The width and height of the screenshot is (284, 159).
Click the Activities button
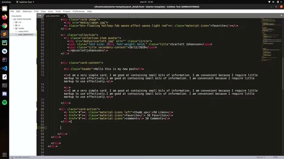pyautogui.click(x=6, y=2)
